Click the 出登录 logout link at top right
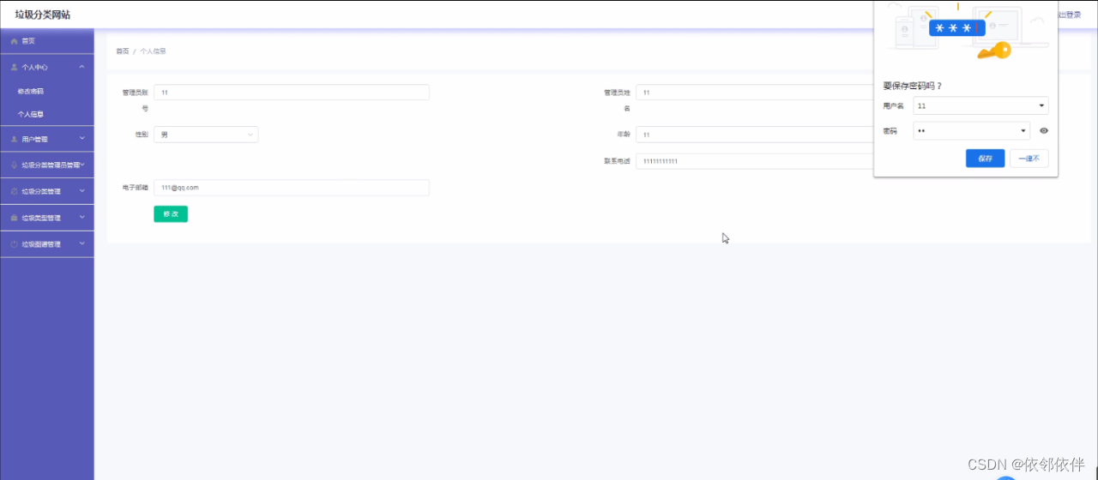Screen dimensions: 1098x480 [x=1070, y=15]
